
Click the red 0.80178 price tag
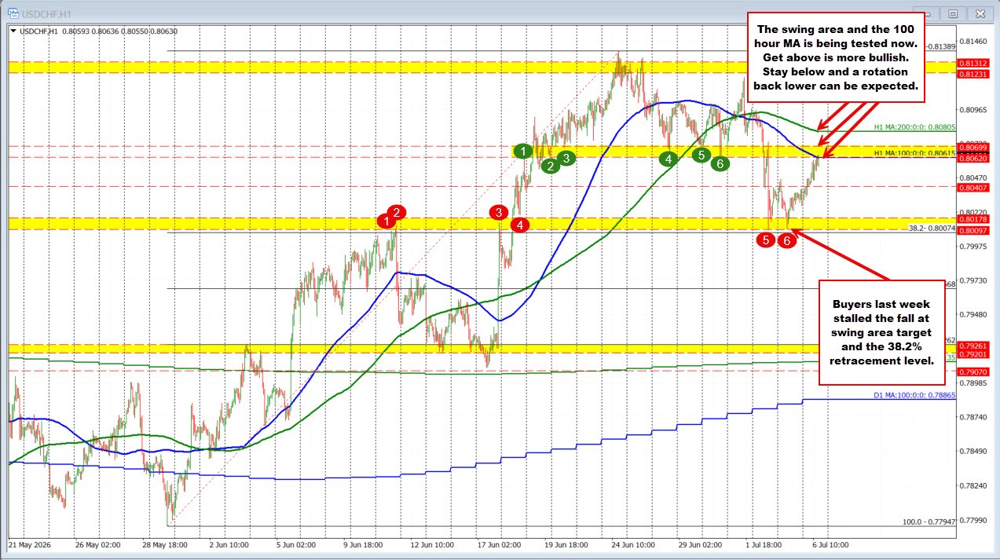click(x=973, y=219)
